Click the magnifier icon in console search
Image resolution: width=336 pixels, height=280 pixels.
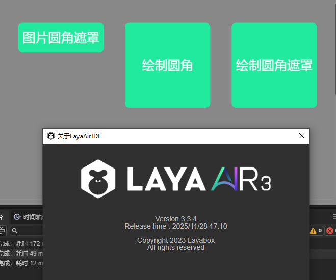click(15, 231)
